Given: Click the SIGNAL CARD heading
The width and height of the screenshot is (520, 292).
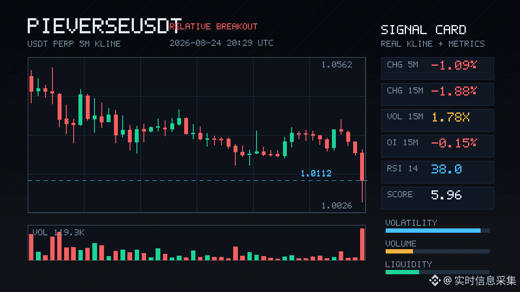Looking at the screenshot, I should click(423, 30).
